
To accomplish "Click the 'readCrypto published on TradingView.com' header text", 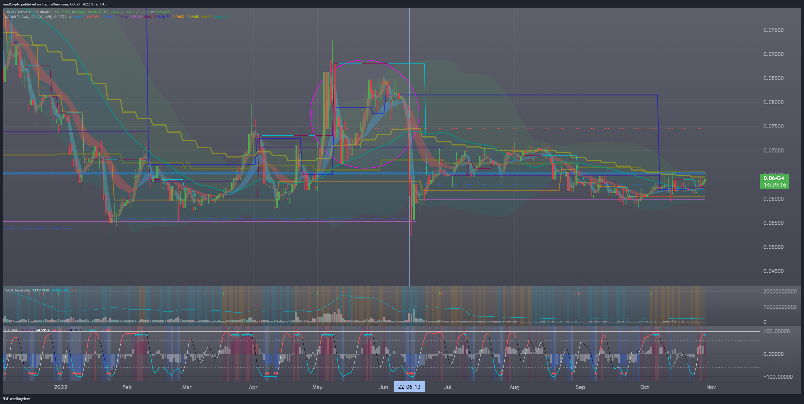I will click(36, 4).
